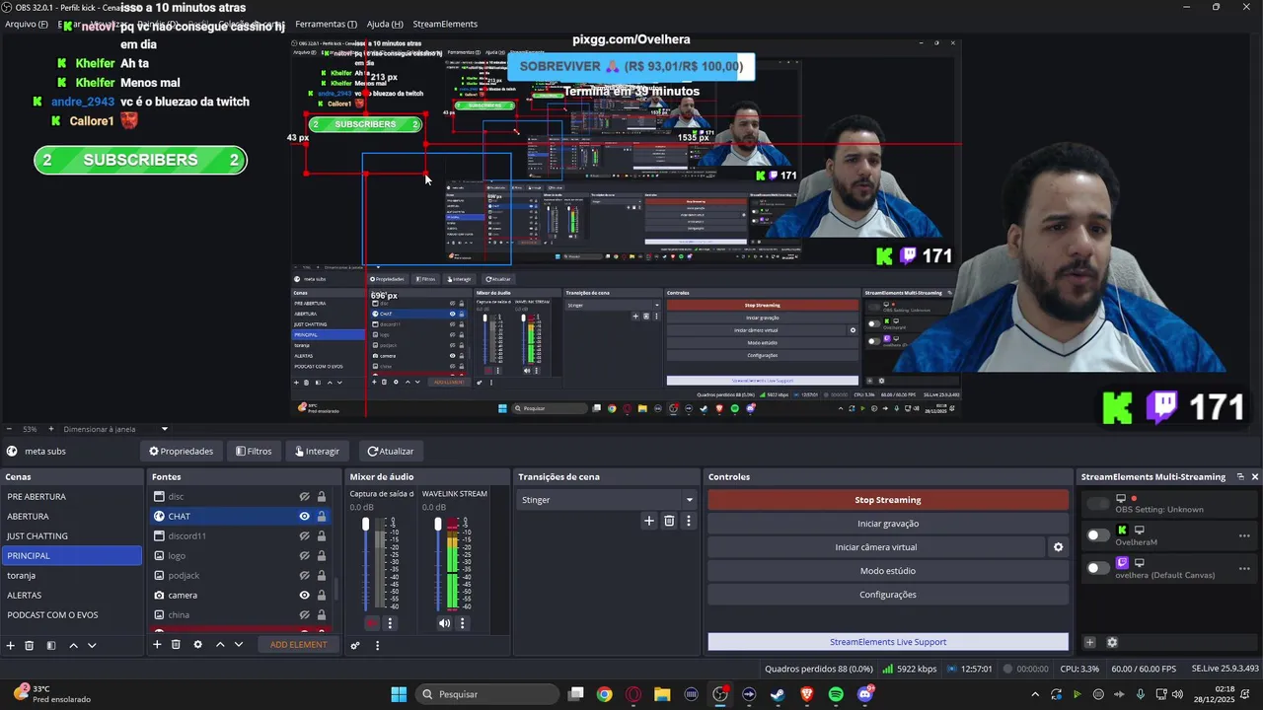The width and height of the screenshot is (1263, 710).
Task: Click ADD ELEMENT button
Action: (x=298, y=645)
